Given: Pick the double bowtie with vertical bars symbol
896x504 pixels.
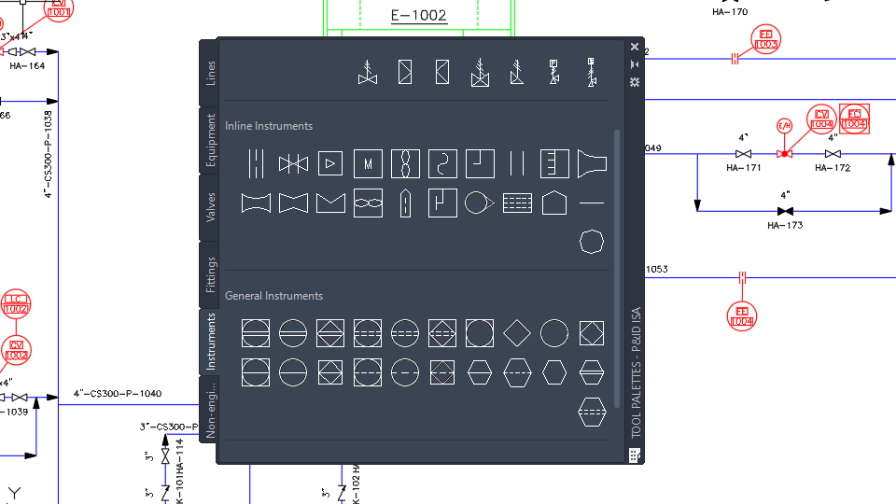Looking at the screenshot, I should coord(293,164).
